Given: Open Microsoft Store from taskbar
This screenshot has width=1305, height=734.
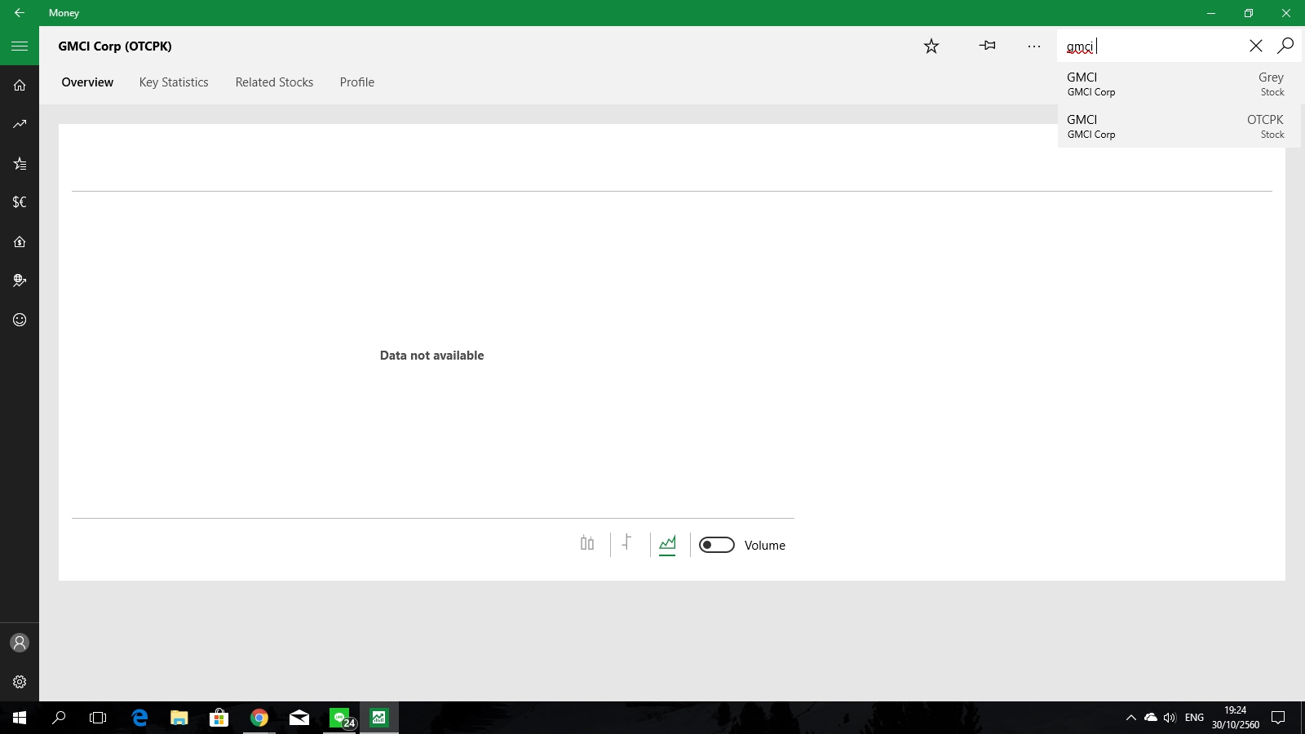Looking at the screenshot, I should click(x=219, y=718).
